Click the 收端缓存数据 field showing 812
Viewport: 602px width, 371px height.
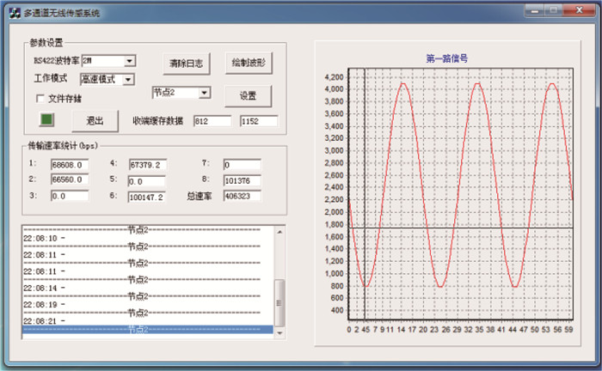point(212,121)
